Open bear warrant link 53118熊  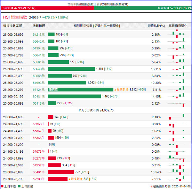39,104
